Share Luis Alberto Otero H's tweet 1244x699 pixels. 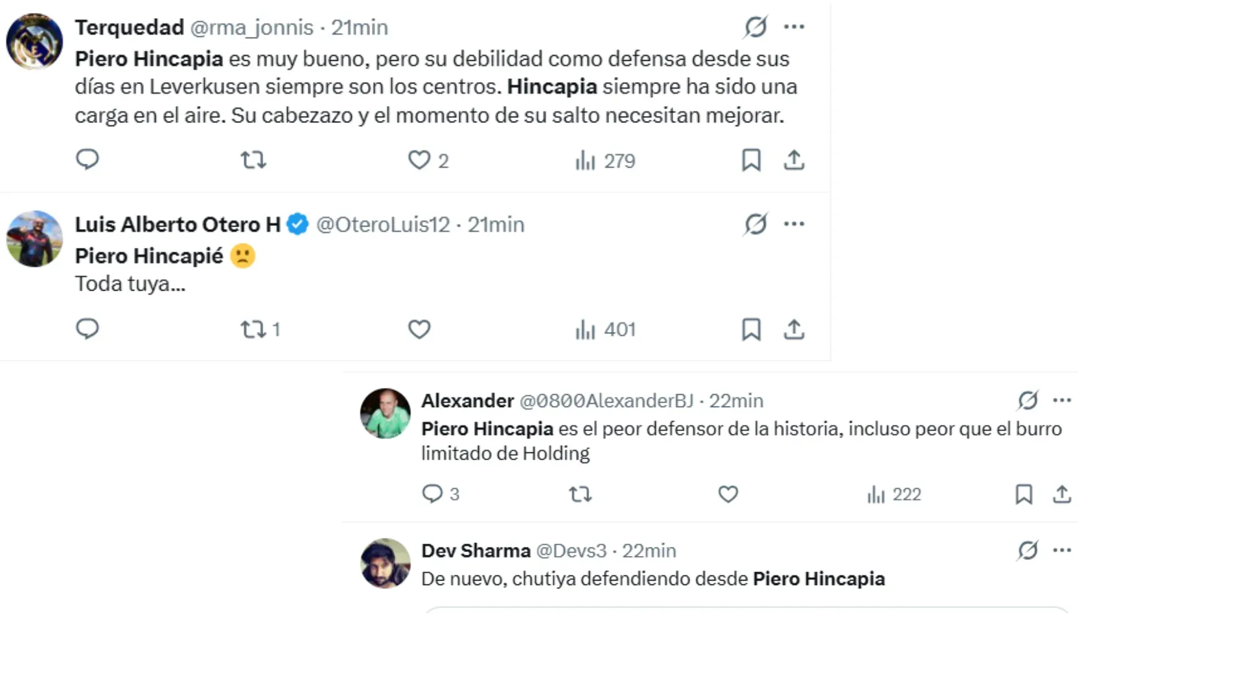[x=794, y=329]
